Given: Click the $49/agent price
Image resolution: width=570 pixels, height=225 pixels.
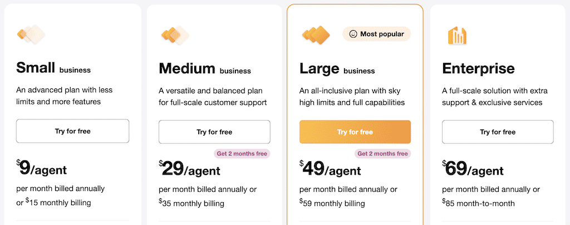Looking at the screenshot, I should coord(330,169).
